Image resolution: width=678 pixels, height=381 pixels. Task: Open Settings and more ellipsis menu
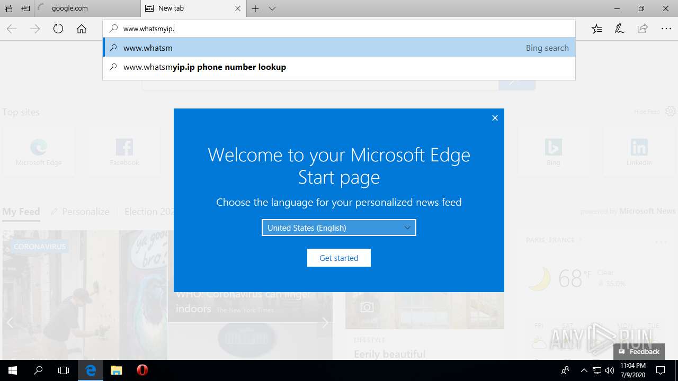666,29
